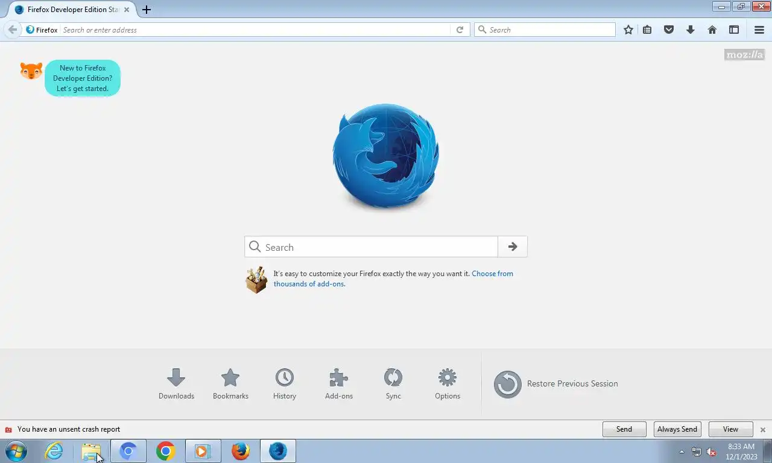Launch Internet Explorer from taskbar
Screen dimensions: 772x463
tap(54, 451)
